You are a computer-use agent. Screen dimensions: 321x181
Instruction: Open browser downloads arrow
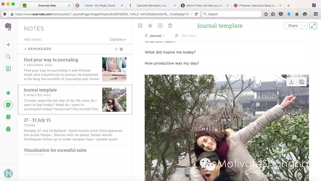289,14
